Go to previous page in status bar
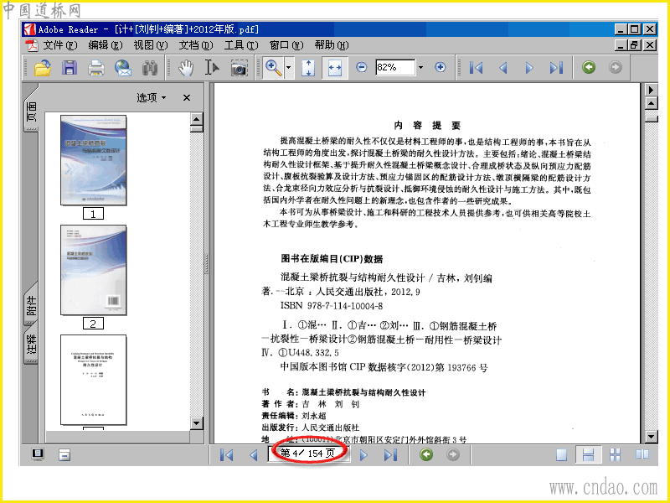The image size is (670, 503). (x=254, y=455)
